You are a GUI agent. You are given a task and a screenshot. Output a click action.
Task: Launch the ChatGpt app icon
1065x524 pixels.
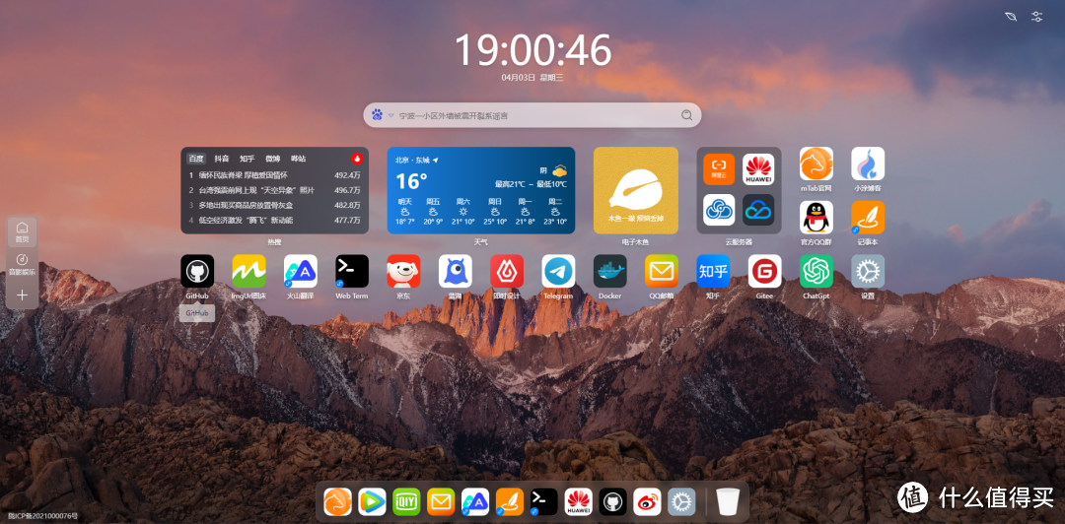[816, 272]
